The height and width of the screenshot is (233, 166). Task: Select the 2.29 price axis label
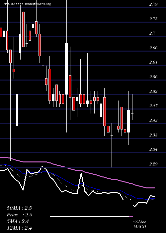(x=153, y=164)
